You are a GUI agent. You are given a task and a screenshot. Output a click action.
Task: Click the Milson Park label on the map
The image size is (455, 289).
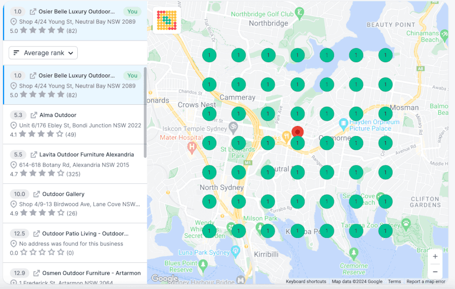(x=260, y=219)
